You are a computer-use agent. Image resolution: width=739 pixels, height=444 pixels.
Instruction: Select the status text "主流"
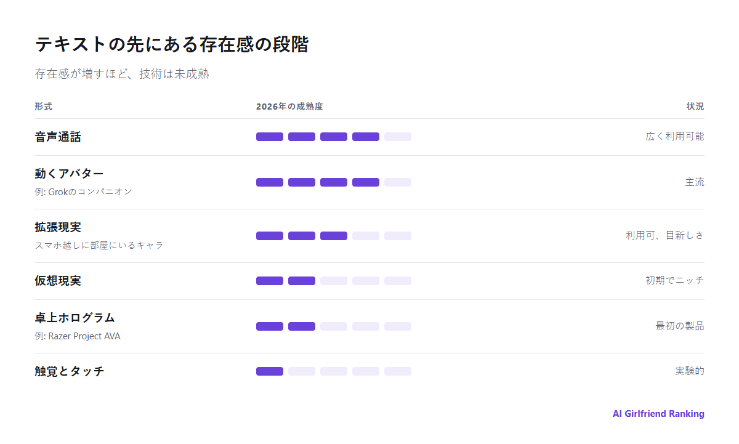695,182
